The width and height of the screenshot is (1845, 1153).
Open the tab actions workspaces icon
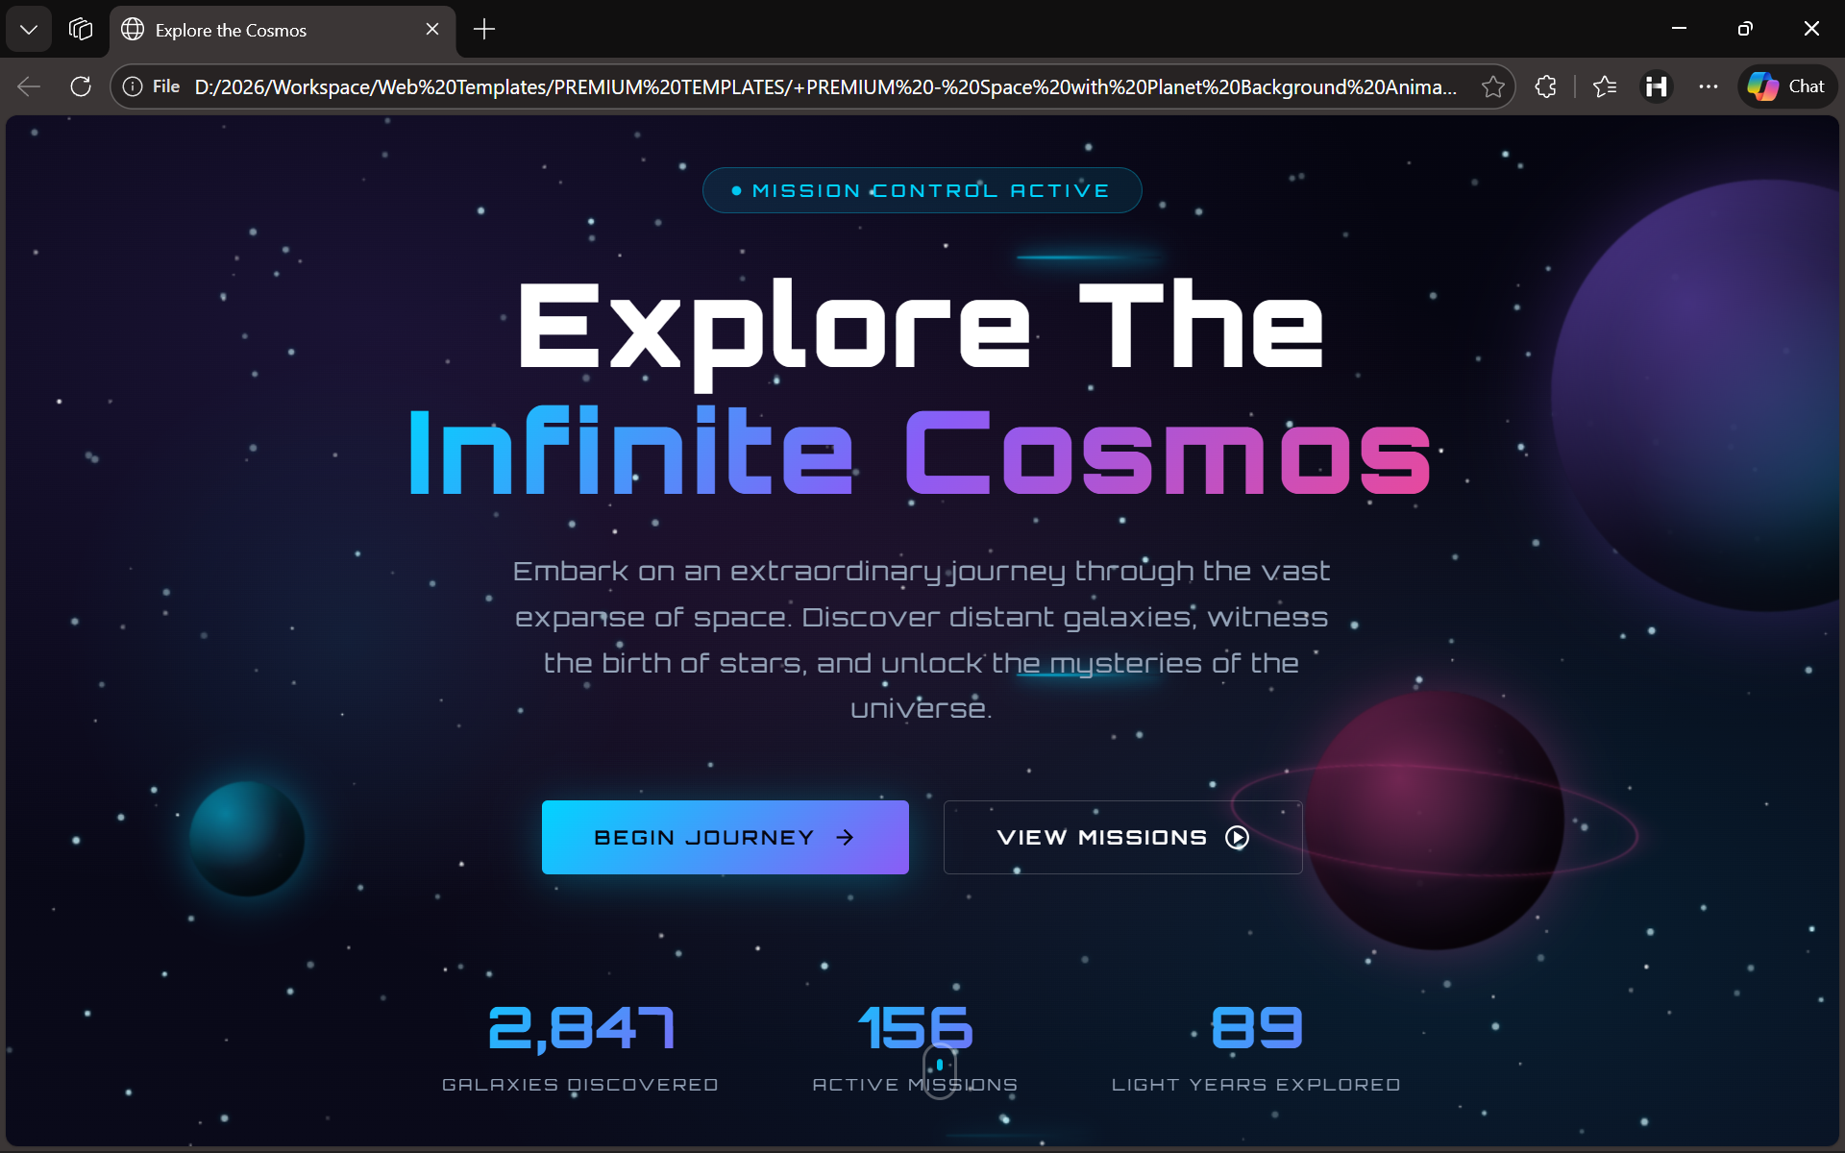(81, 30)
